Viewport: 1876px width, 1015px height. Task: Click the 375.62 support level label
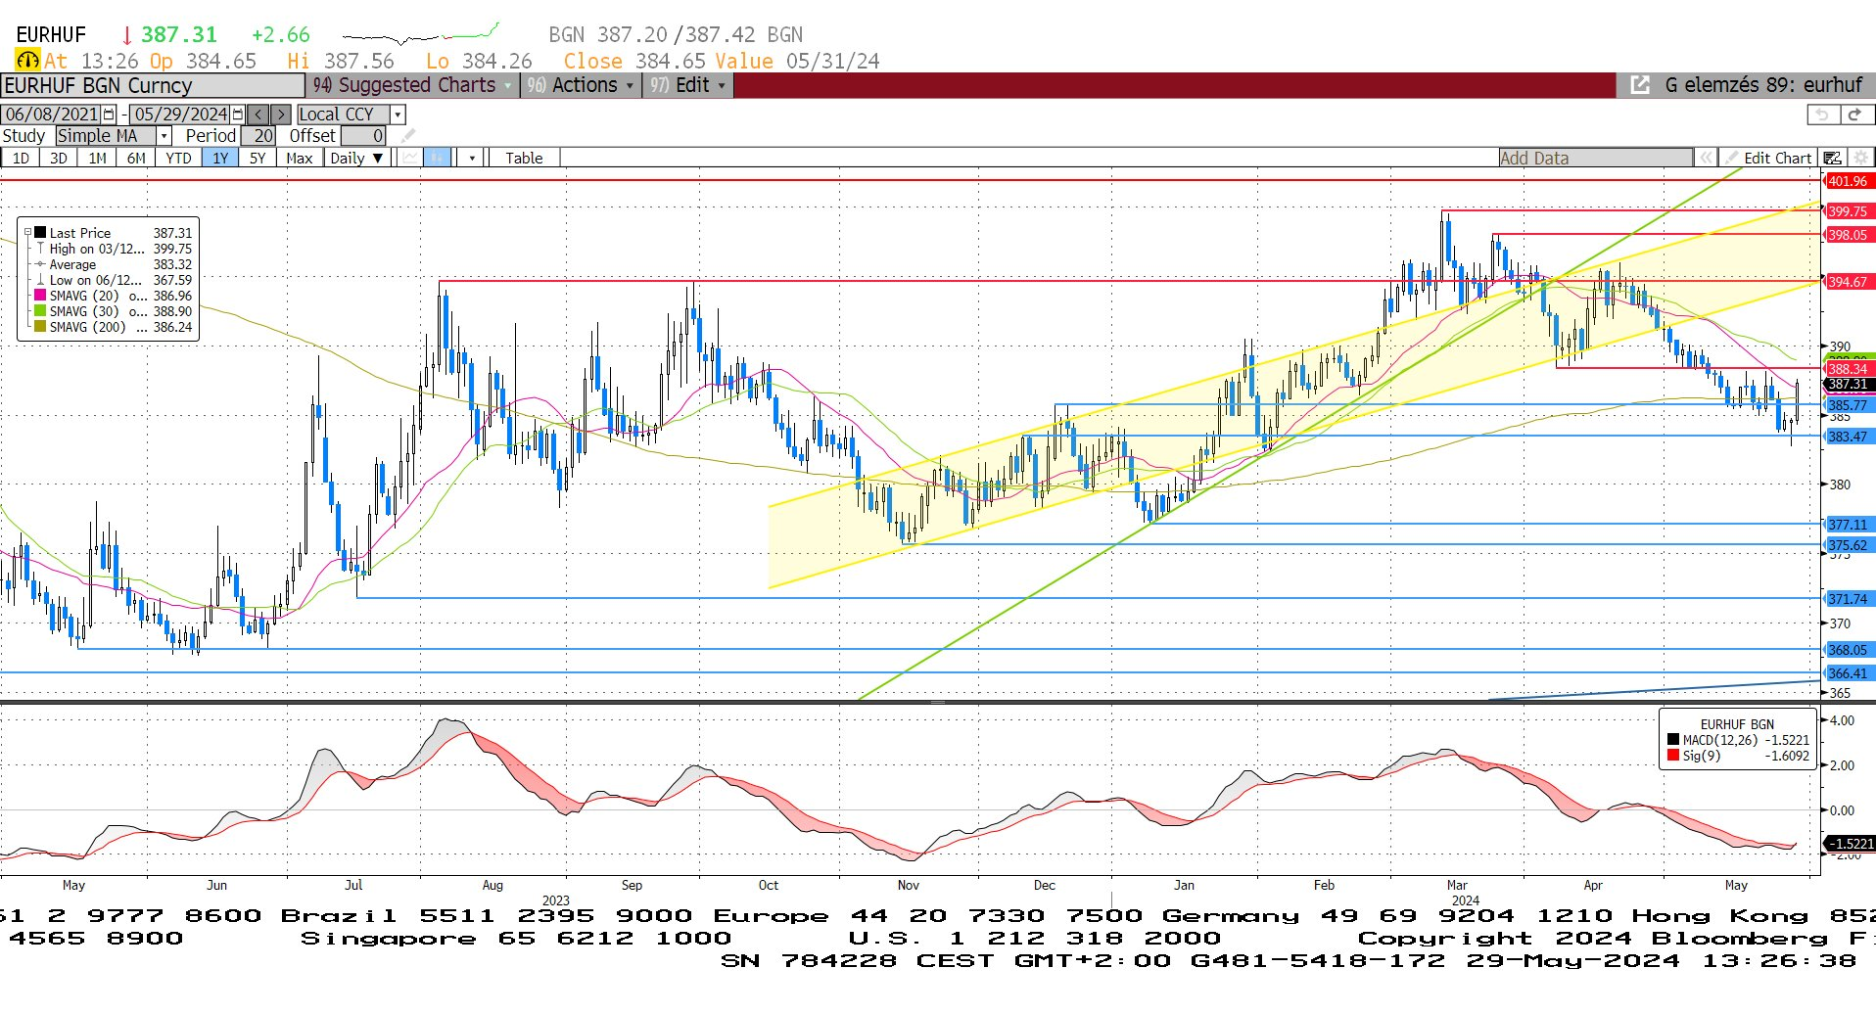[x=1849, y=545]
